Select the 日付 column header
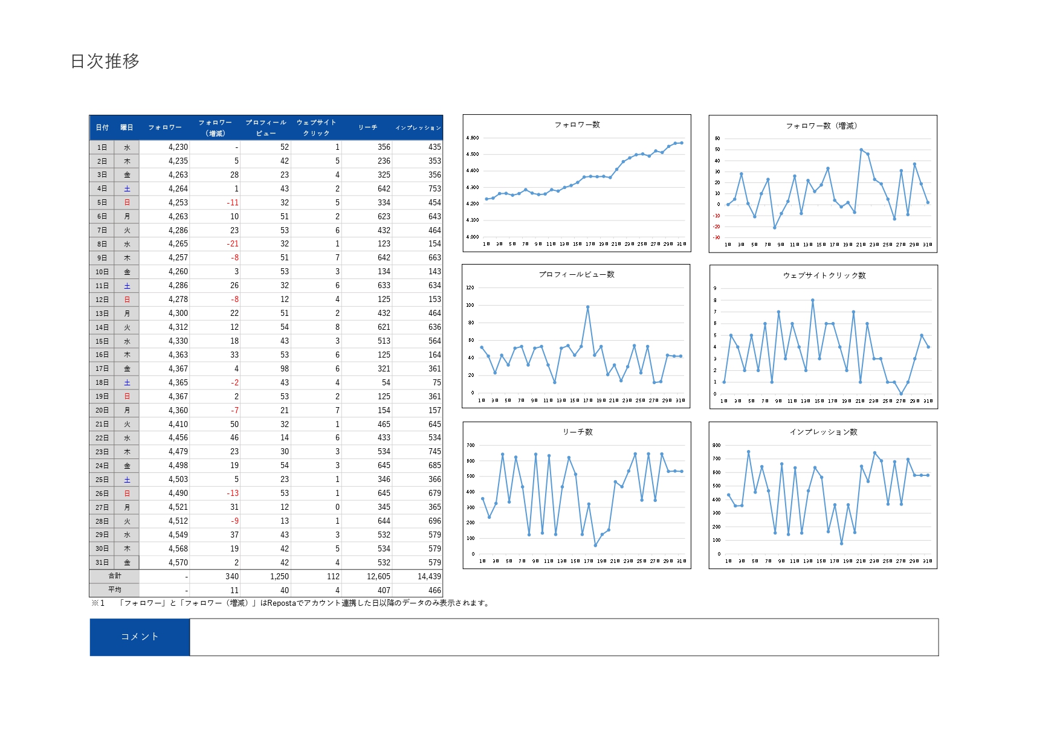The image size is (1060, 749). (102, 127)
